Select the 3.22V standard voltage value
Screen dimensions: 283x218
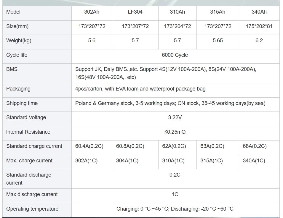(175, 117)
